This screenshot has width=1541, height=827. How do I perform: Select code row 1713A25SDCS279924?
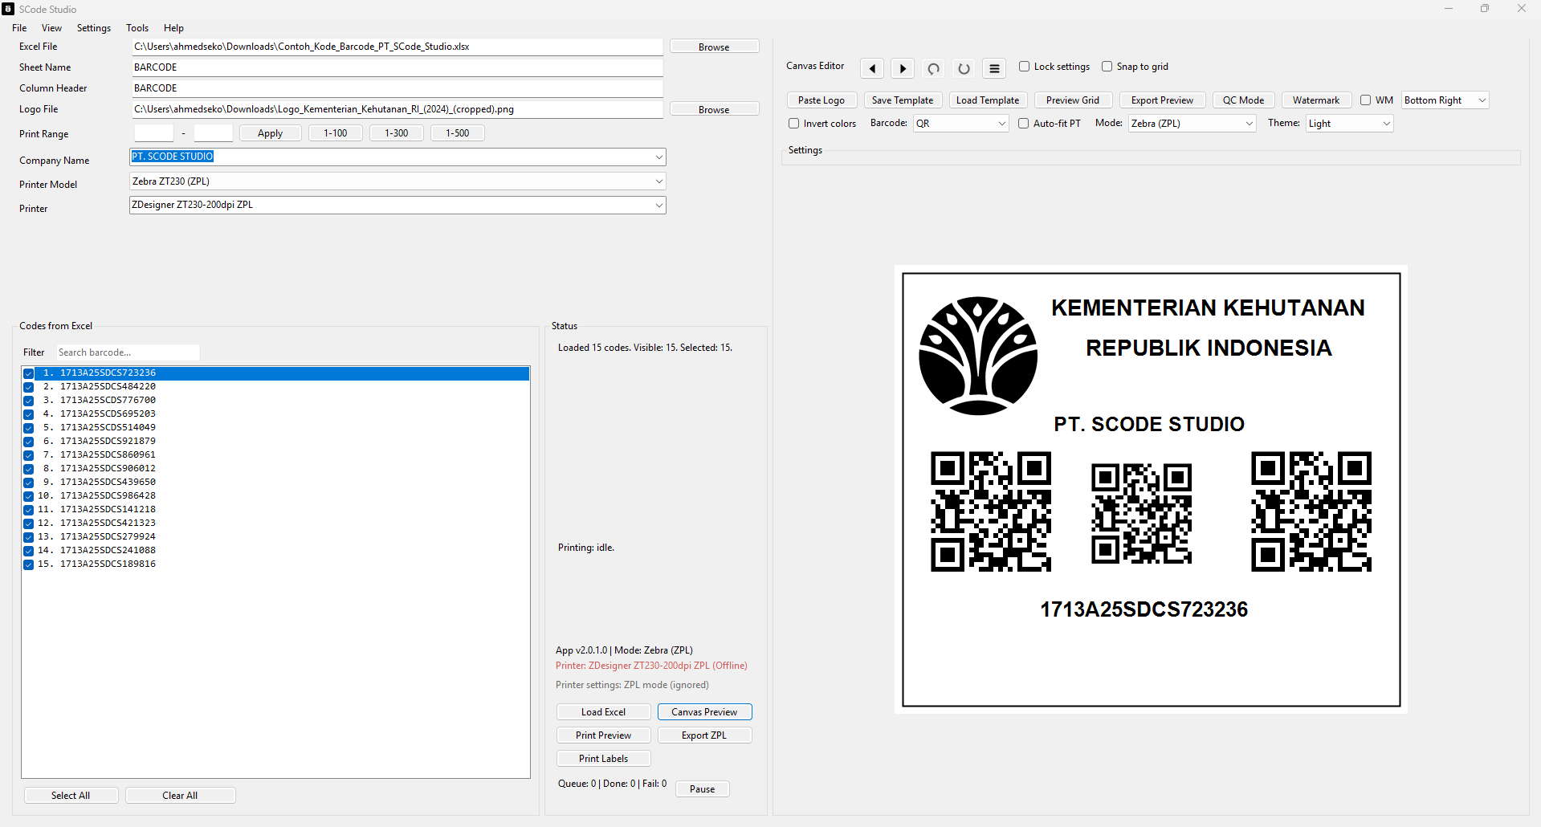275,537
